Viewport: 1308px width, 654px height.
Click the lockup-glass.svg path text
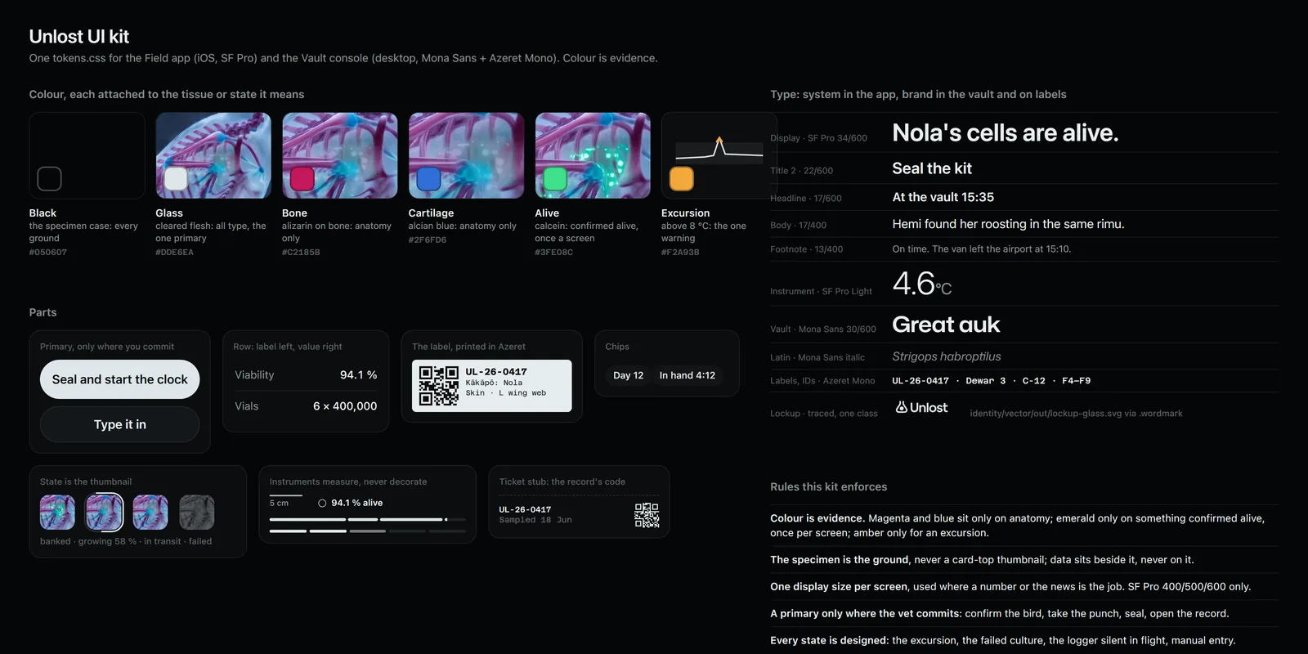pyautogui.click(x=1076, y=414)
